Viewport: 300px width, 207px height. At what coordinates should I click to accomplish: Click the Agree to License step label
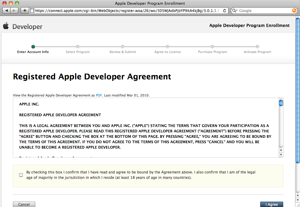[168, 52]
